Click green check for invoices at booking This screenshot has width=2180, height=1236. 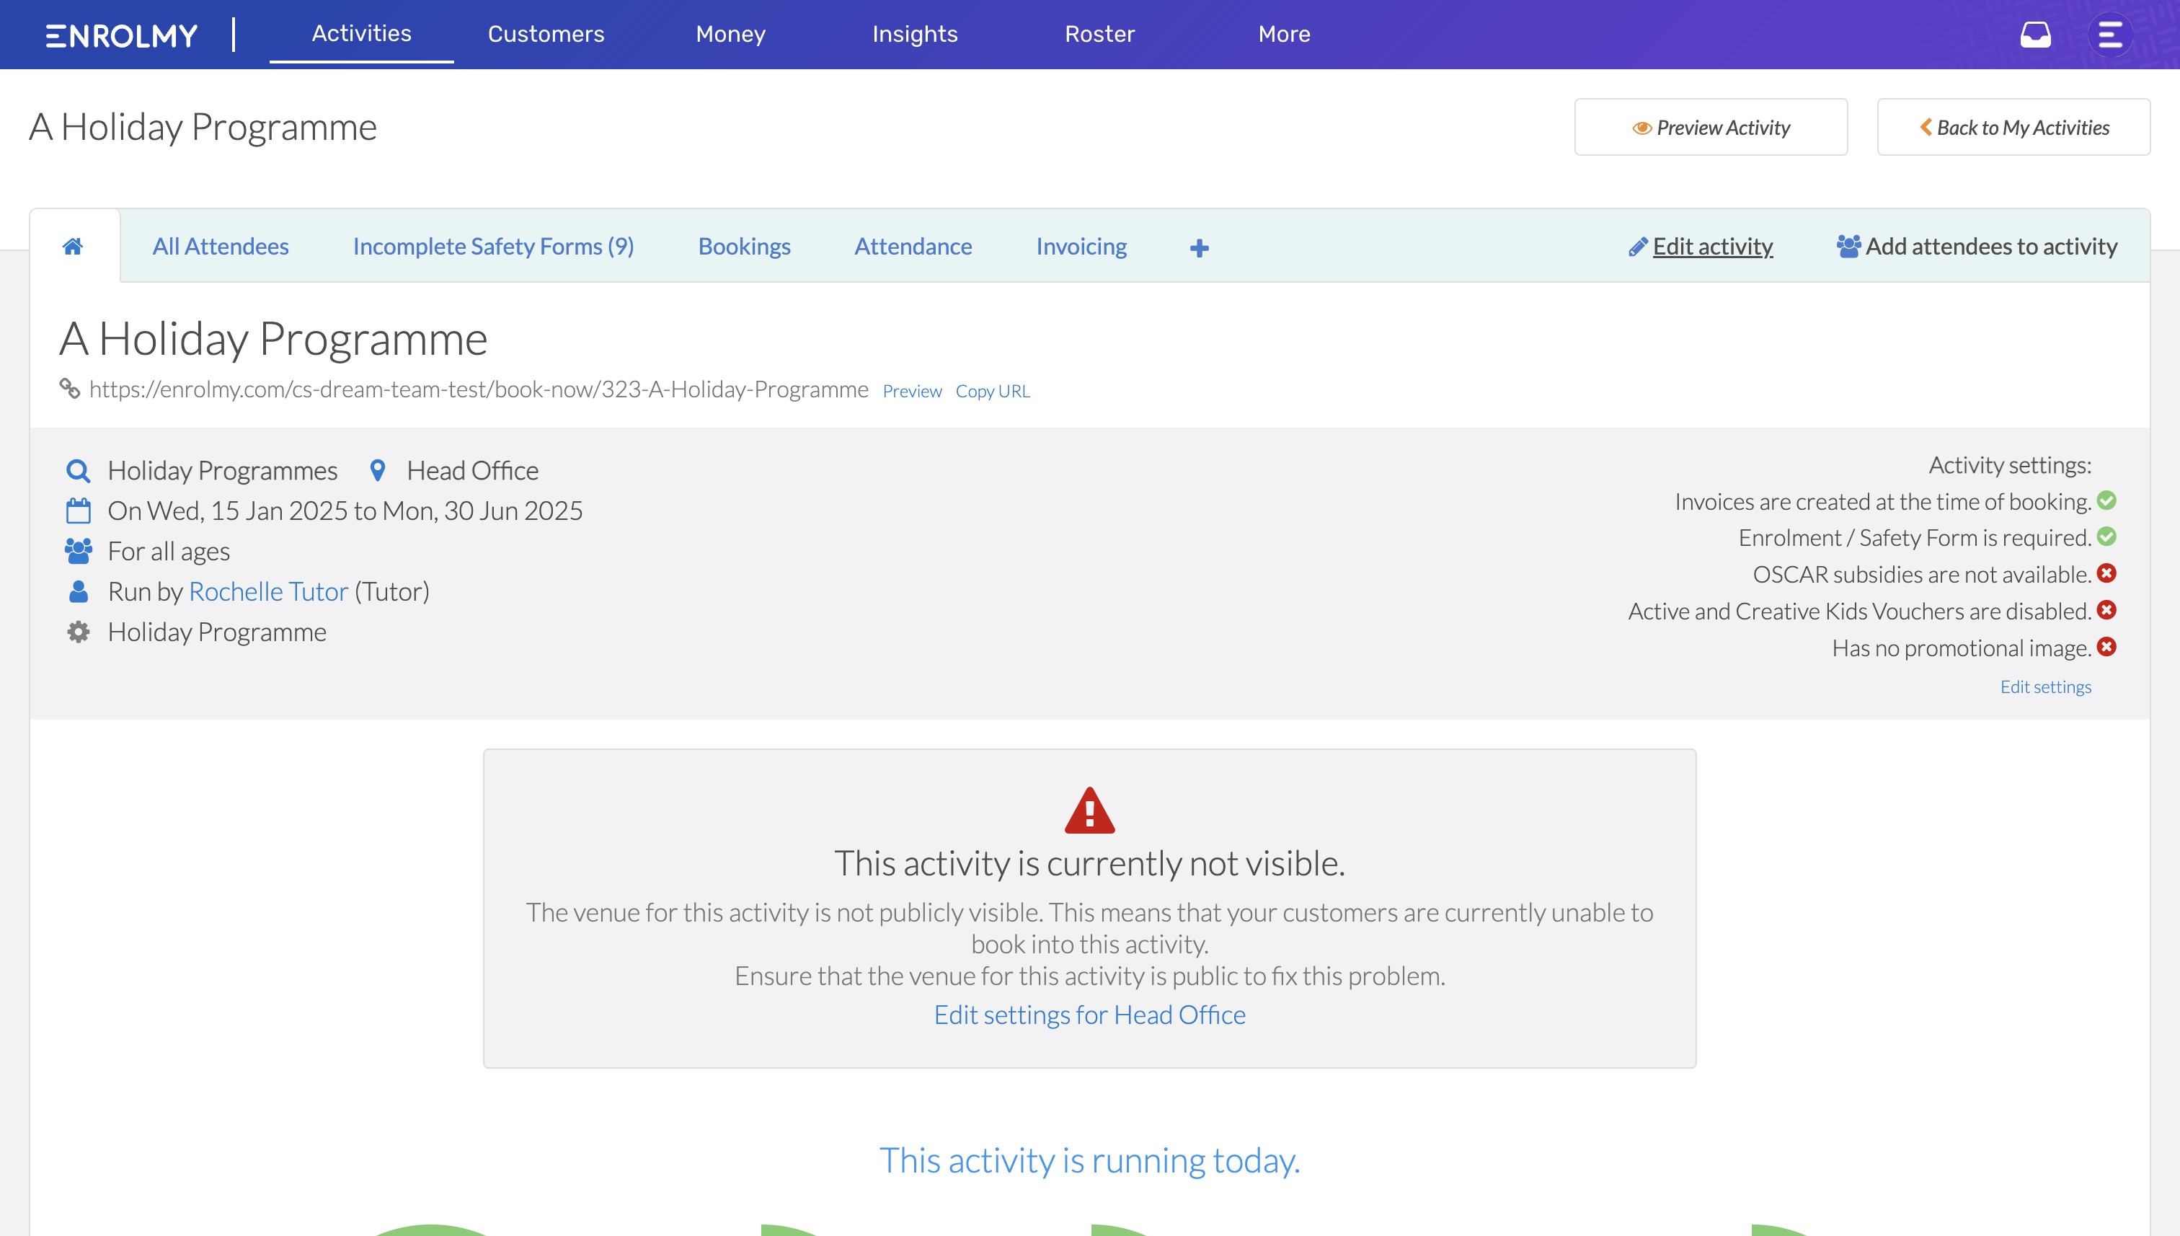point(2106,501)
